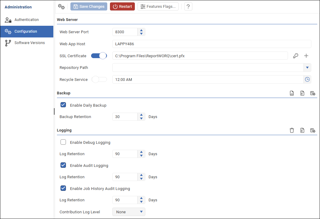Turn off the SSL Certificate toggle

99,56
